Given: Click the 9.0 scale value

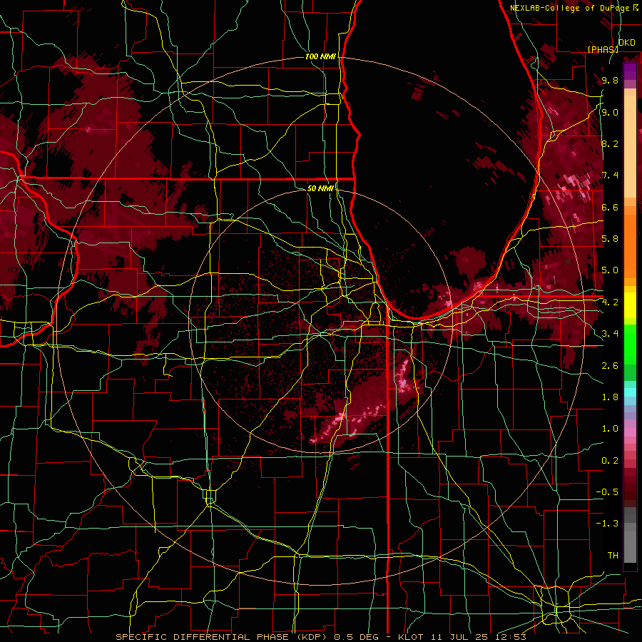Looking at the screenshot, I should pyautogui.click(x=610, y=112).
